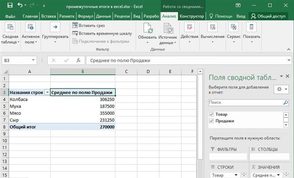Click the cancel X formula icon
Viewport: 294px width, 178px height.
[54, 61]
